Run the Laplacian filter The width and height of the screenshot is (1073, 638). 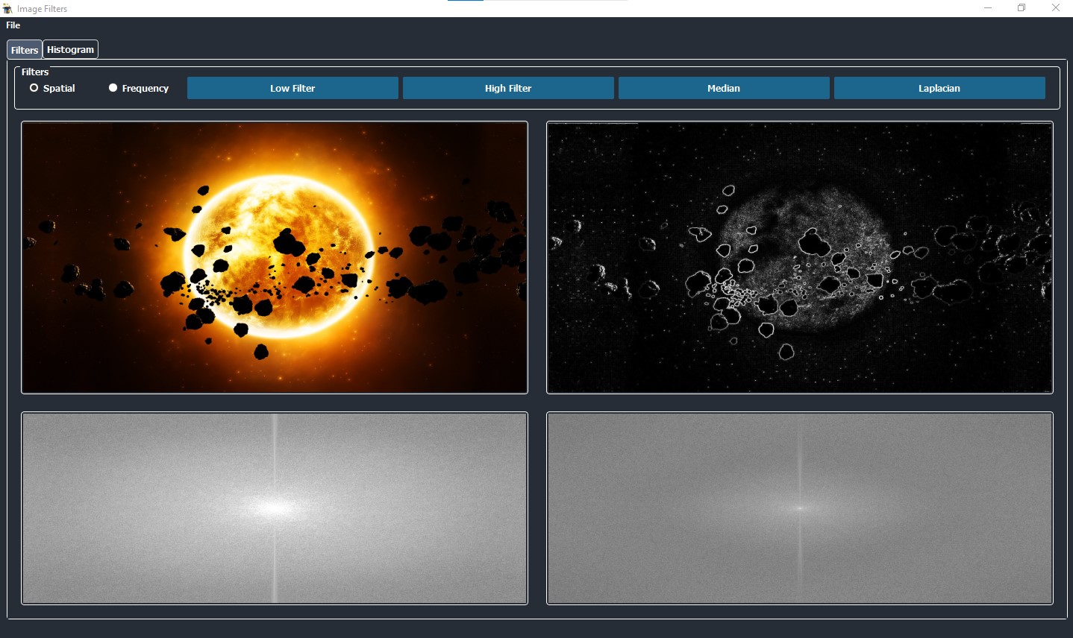click(x=939, y=88)
